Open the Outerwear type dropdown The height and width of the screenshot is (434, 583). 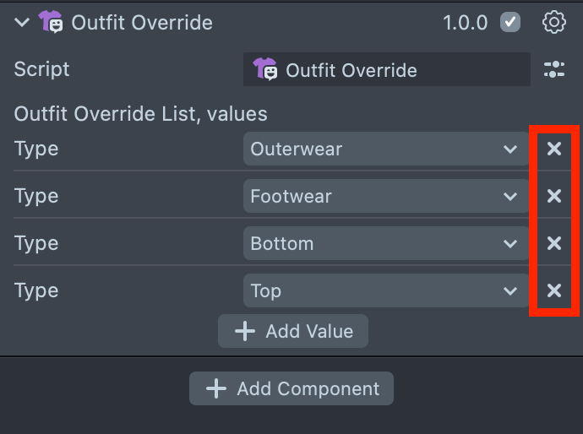coord(384,149)
